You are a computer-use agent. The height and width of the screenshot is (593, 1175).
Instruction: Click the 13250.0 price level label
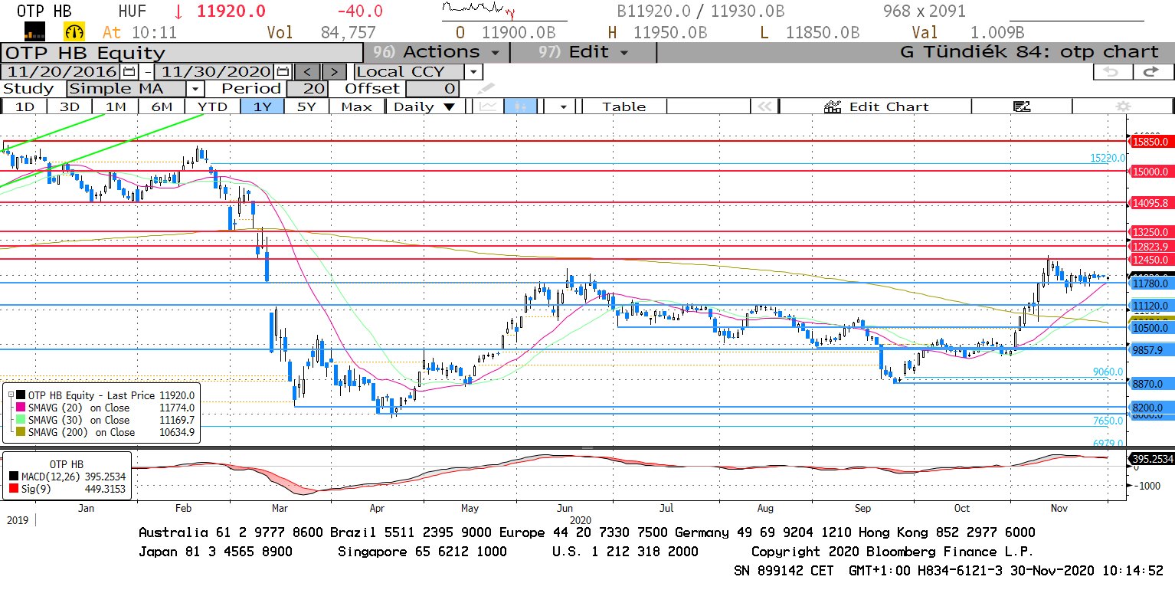[x=1150, y=231]
